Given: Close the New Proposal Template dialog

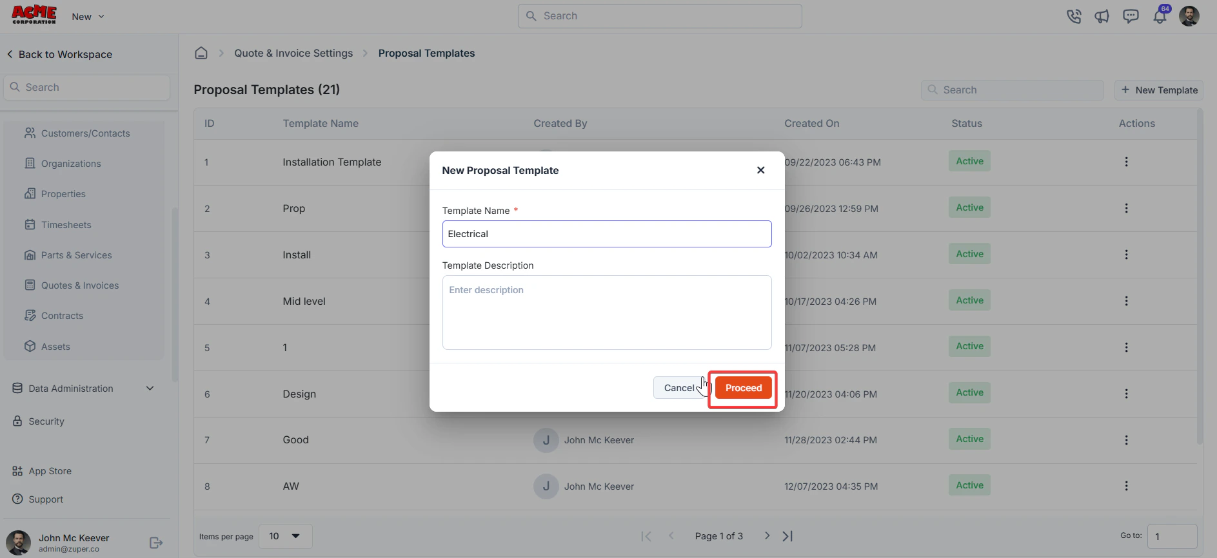Looking at the screenshot, I should click(x=761, y=170).
